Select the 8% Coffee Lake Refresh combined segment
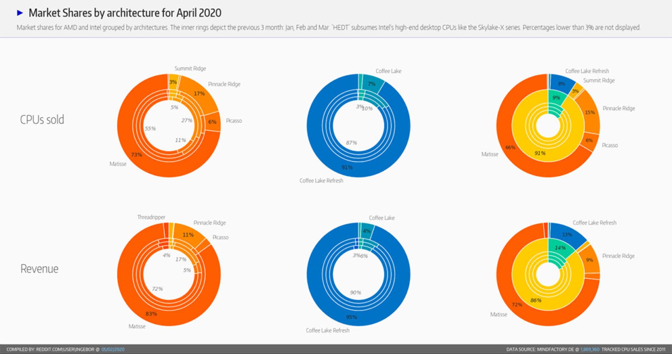The height and width of the screenshot is (354, 672). coord(561,84)
